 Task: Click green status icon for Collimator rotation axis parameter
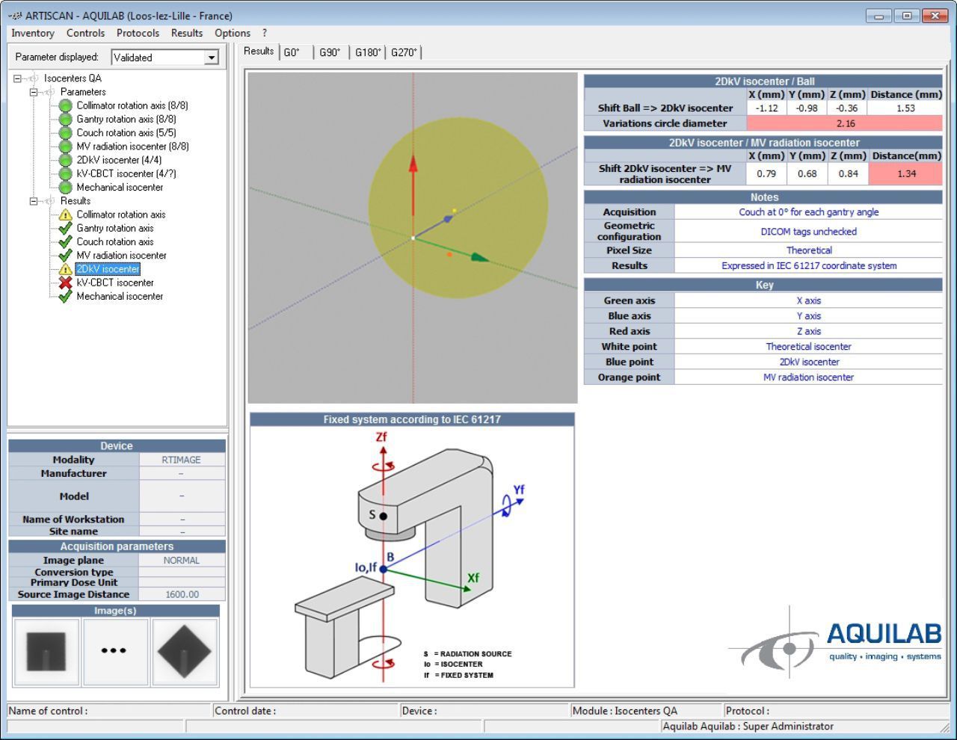(65, 105)
